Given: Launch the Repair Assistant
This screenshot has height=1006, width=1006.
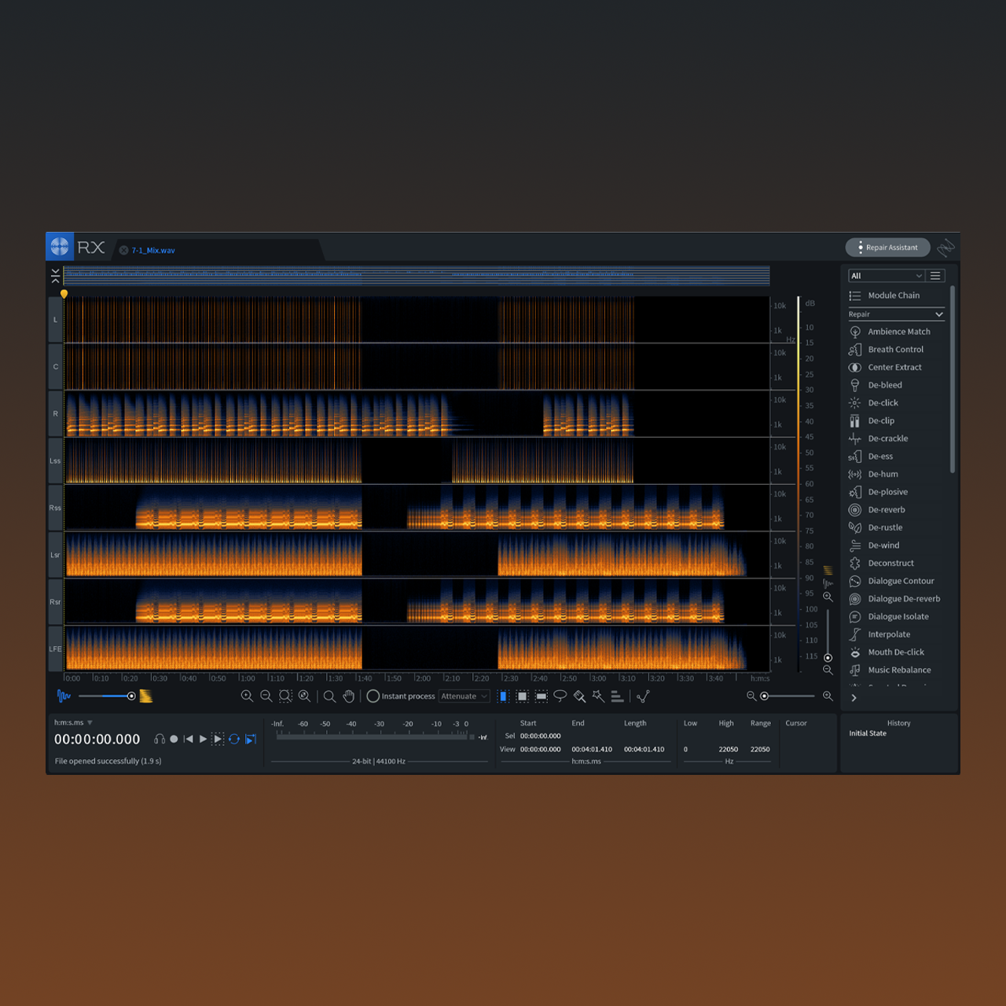Looking at the screenshot, I should click(x=887, y=248).
